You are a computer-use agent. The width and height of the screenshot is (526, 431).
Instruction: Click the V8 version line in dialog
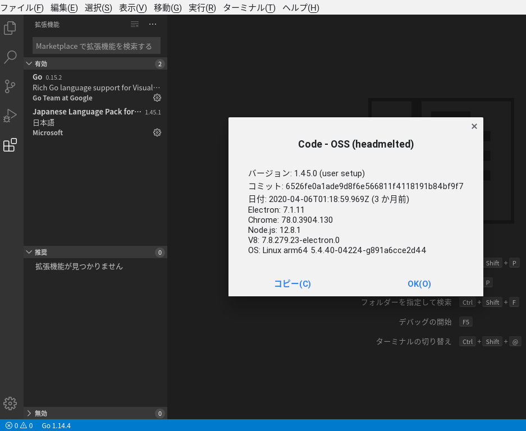coord(294,240)
